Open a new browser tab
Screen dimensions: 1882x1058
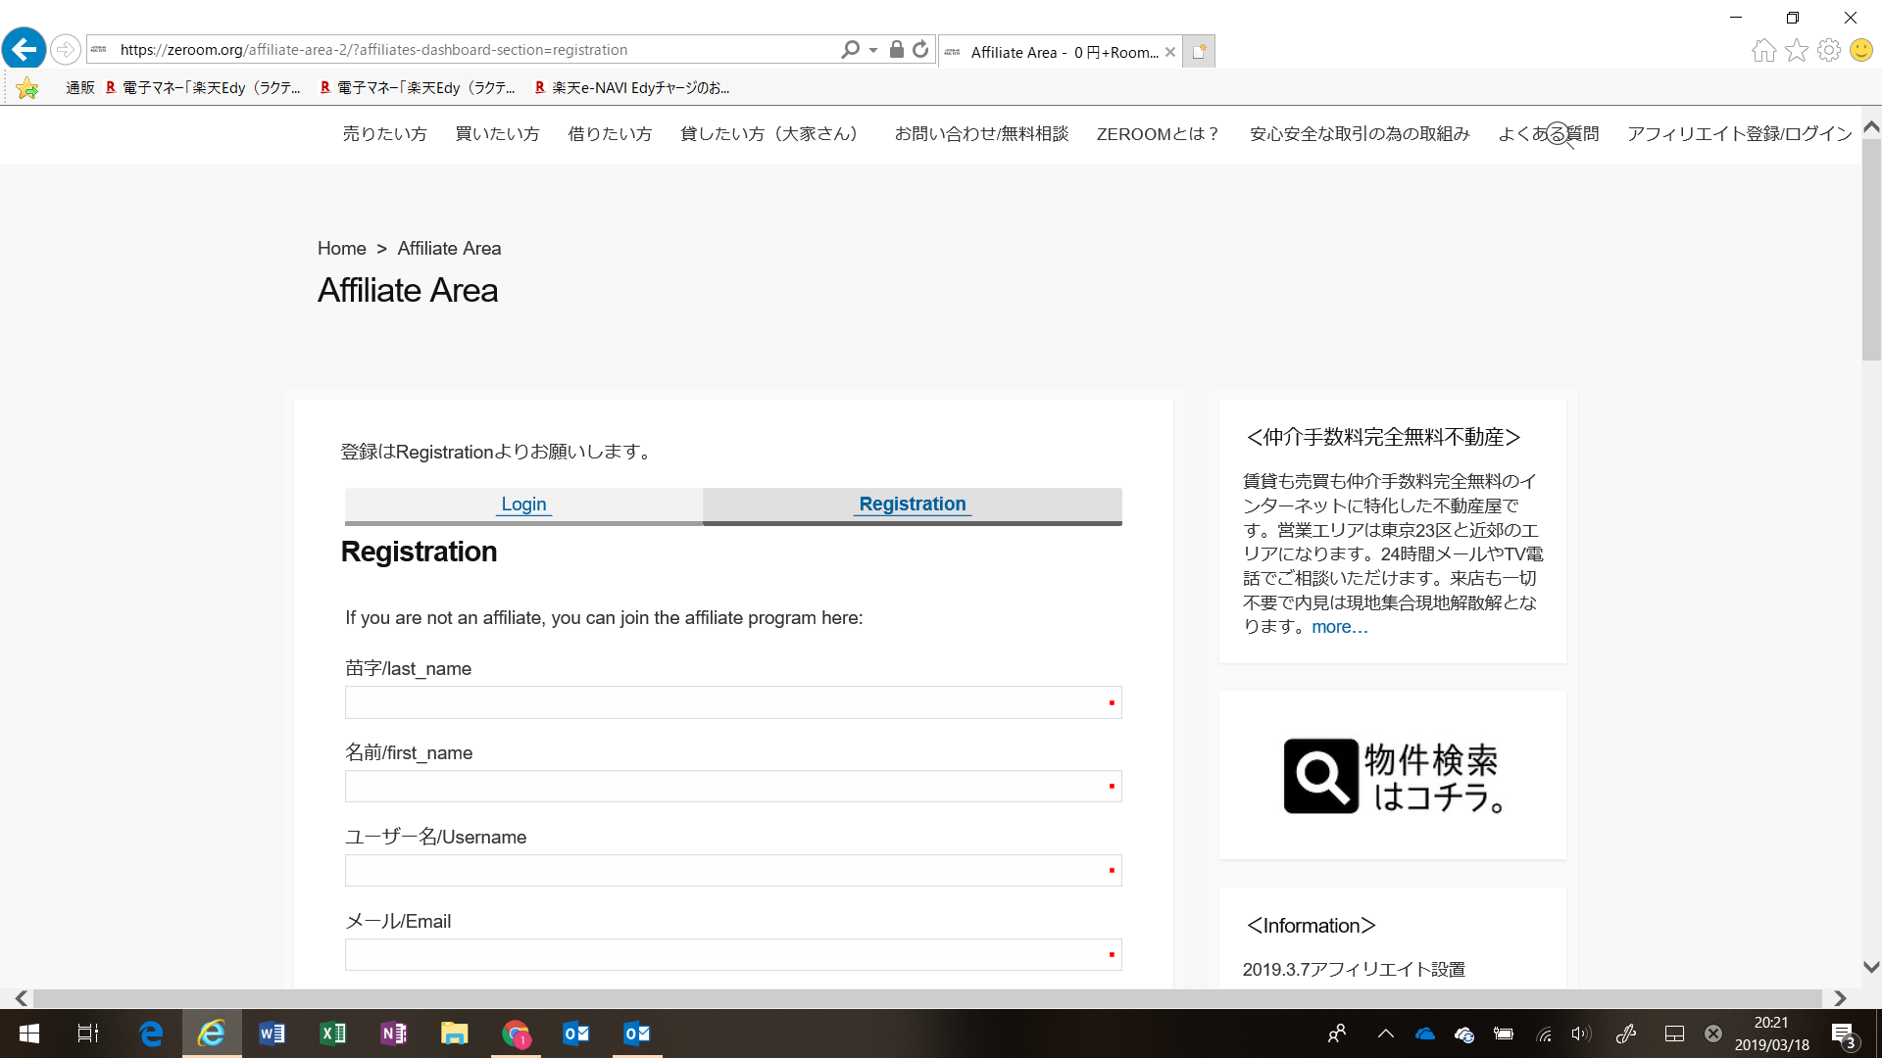pyautogui.click(x=1199, y=51)
